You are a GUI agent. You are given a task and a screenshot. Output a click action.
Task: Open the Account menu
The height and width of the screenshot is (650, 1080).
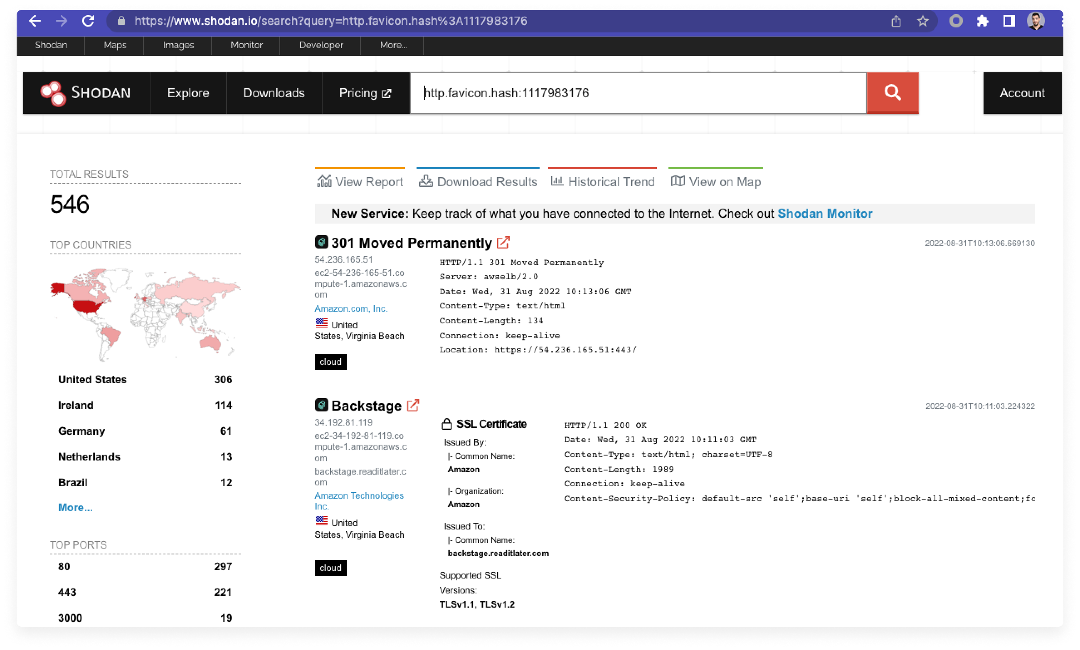(x=1022, y=93)
